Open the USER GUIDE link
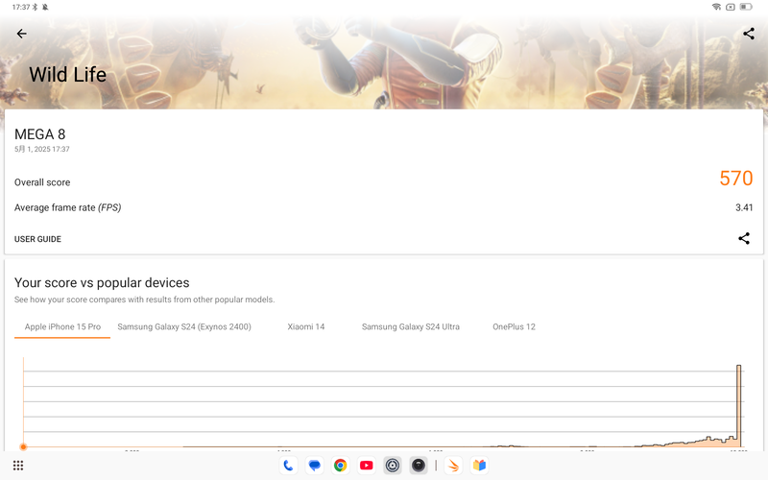 tap(37, 239)
